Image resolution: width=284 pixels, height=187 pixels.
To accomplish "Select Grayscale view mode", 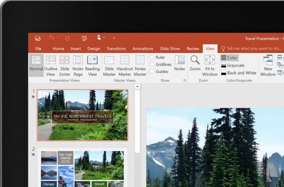I will click(x=233, y=65).
